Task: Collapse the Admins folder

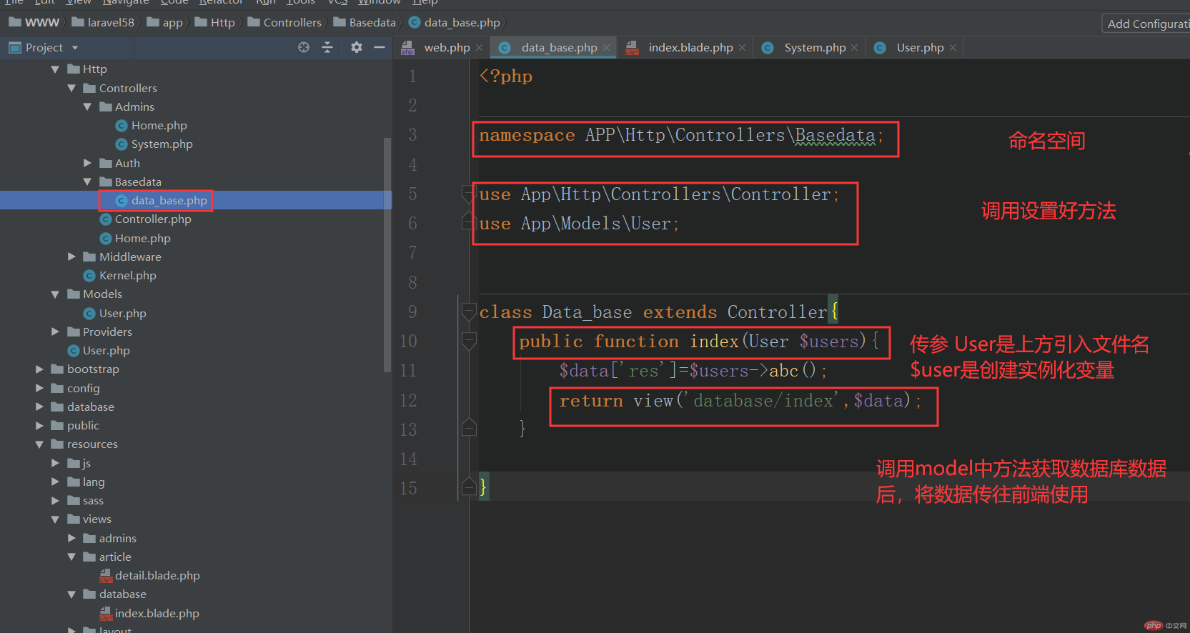Action: click(87, 107)
